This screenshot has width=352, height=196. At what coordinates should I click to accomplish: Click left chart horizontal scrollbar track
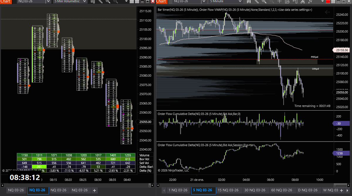click(77, 185)
